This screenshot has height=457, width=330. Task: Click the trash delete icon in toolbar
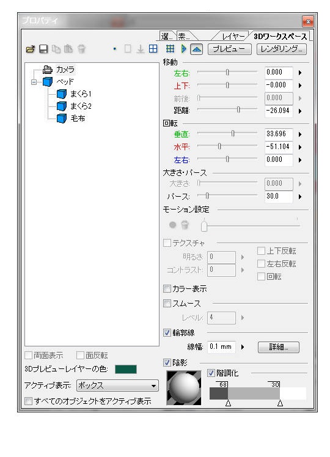[x=82, y=49]
